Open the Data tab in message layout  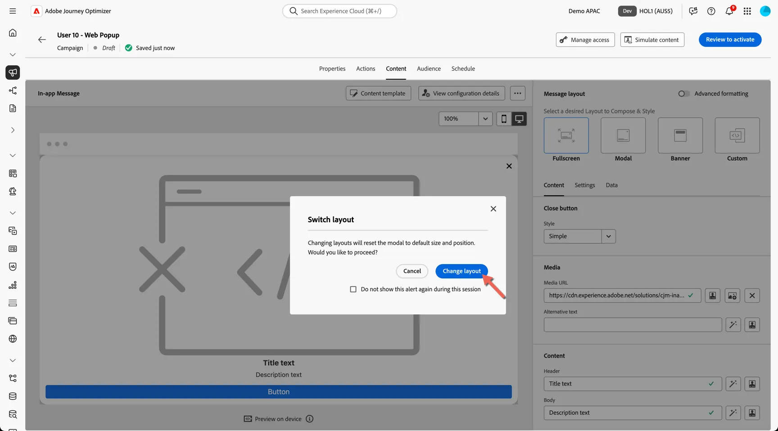point(612,185)
